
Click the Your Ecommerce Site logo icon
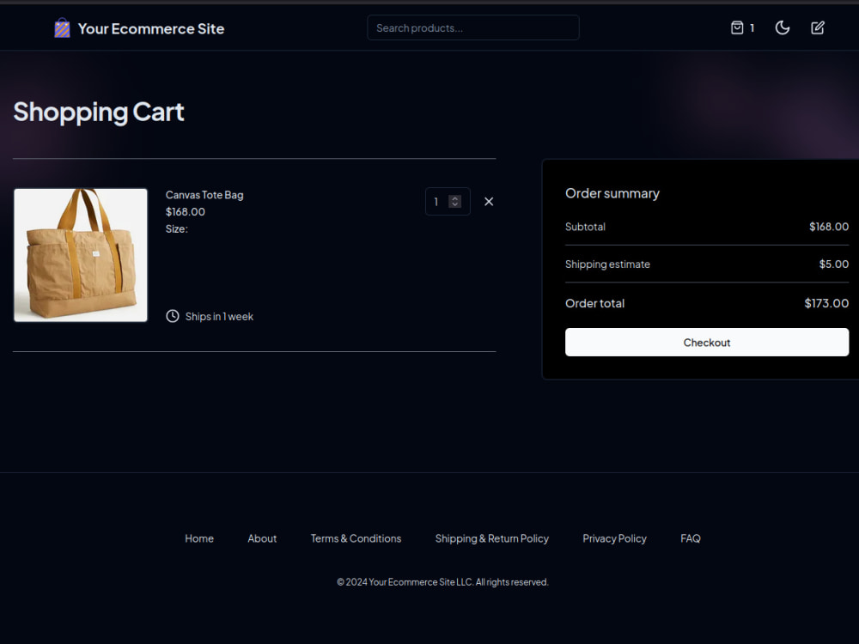pyautogui.click(x=61, y=27)
